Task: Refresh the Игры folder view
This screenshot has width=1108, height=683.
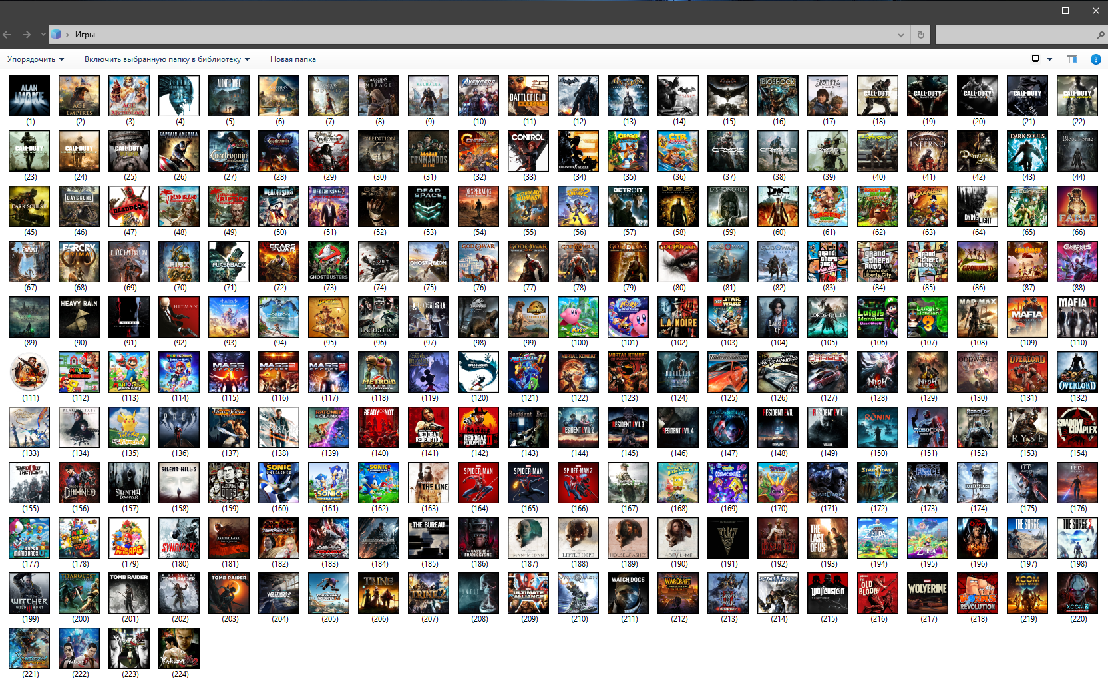Action: coord(921,35)
